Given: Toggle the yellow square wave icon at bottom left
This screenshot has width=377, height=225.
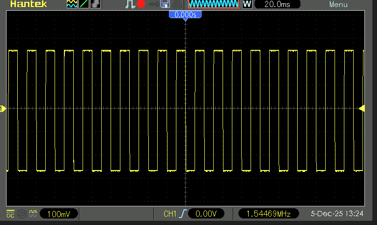Looking at the screenshot, I should (33, 214).
